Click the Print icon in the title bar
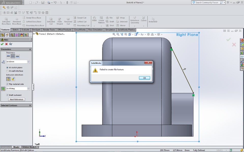Viewport: 244px width, 152px height. pos(49,3)
